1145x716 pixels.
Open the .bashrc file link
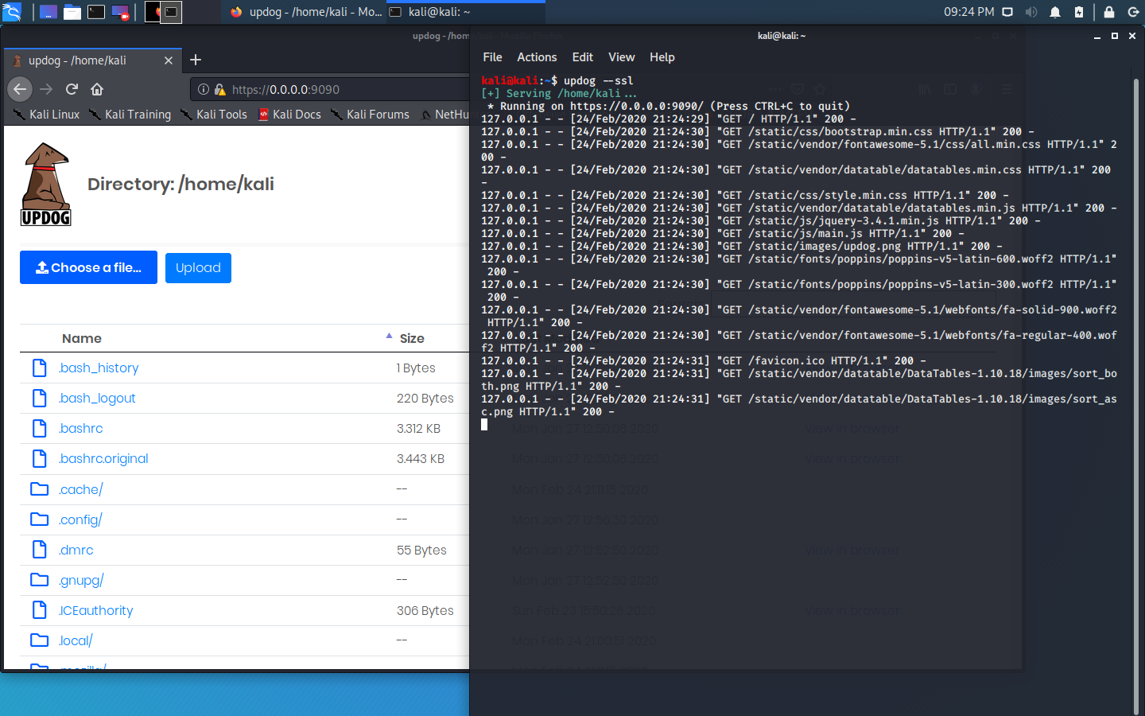(80, 428)
